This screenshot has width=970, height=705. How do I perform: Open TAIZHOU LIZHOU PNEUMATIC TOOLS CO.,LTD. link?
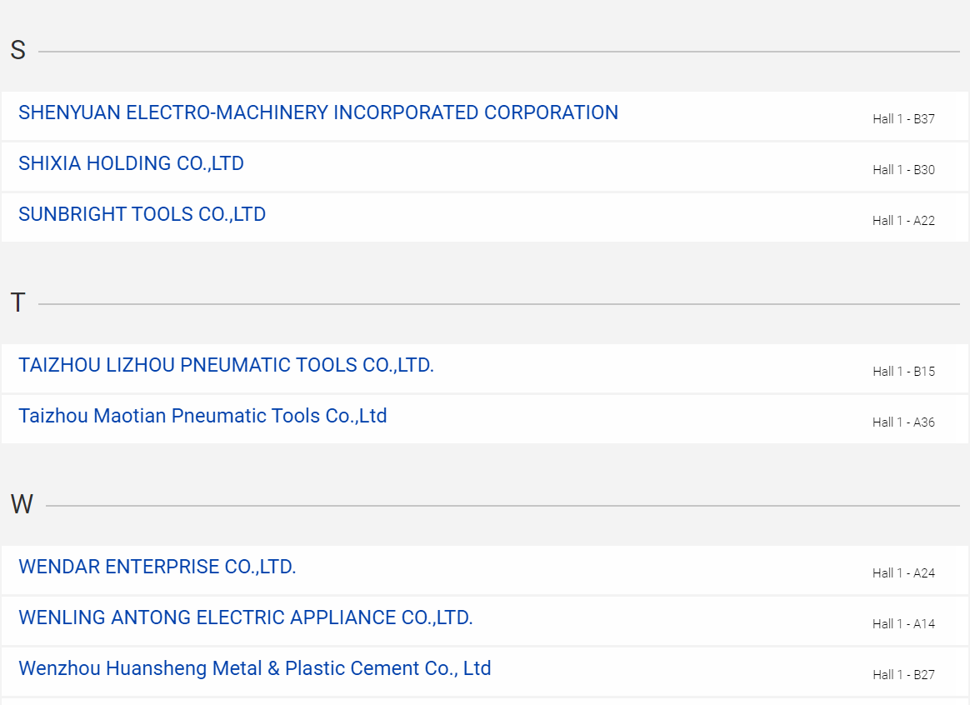227,365
